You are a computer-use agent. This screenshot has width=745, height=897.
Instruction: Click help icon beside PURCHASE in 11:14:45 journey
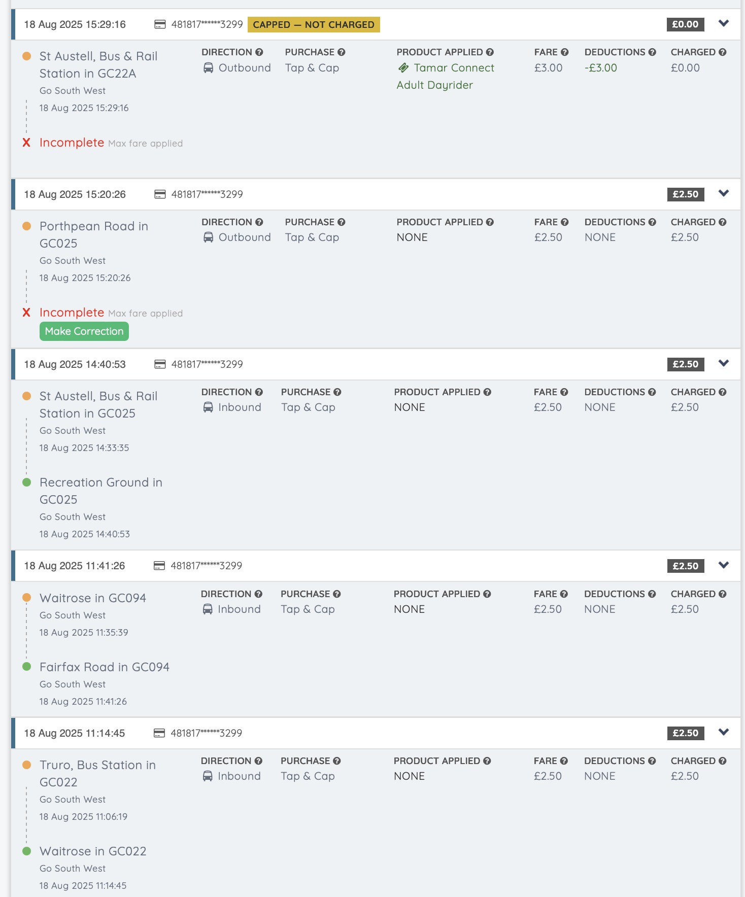[x=336, y=761]
